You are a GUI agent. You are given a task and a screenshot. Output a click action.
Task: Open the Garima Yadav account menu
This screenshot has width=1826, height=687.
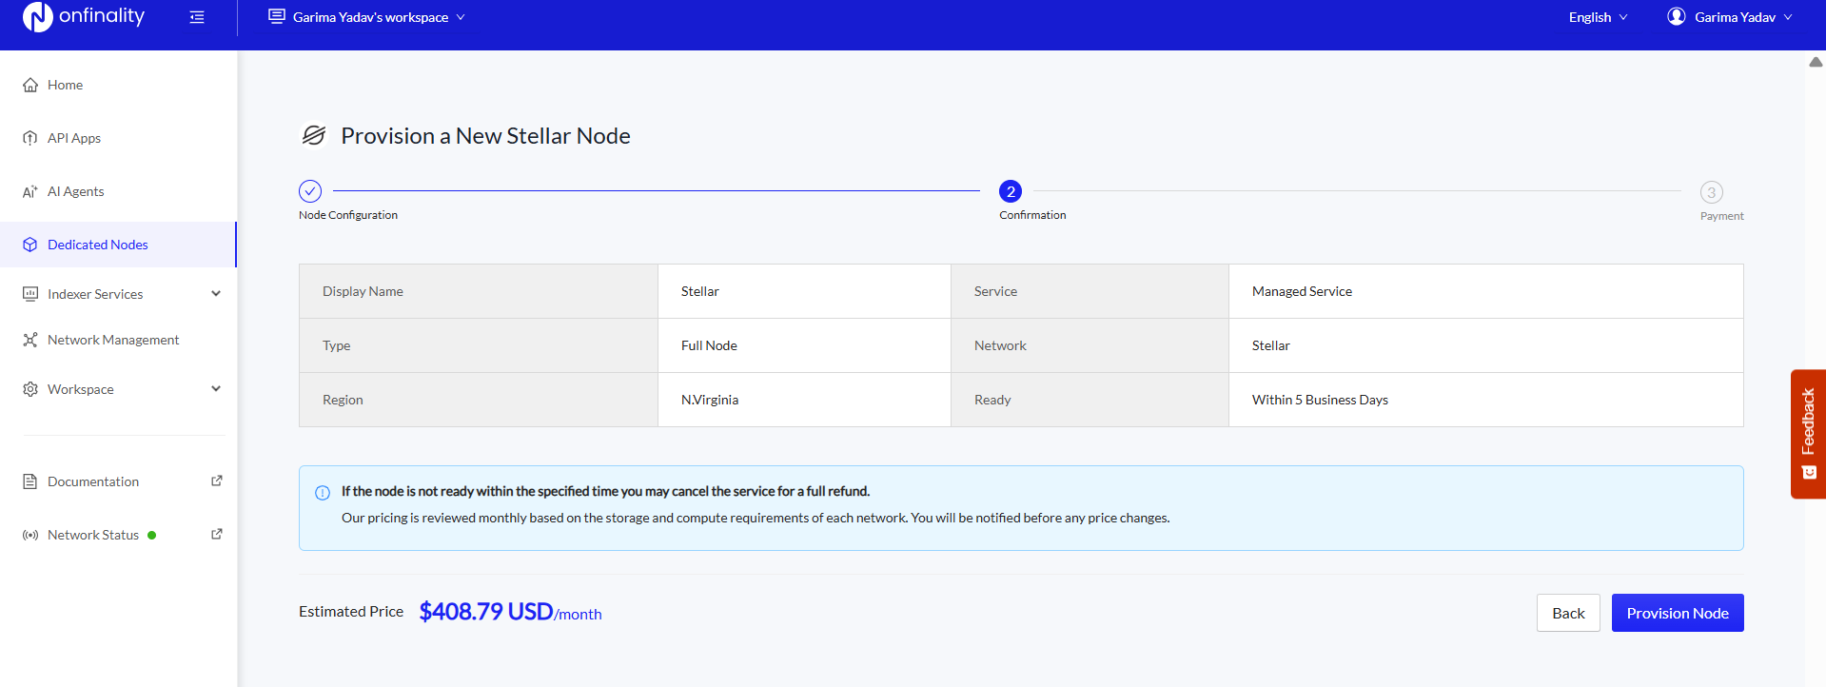click(1730, 17)
